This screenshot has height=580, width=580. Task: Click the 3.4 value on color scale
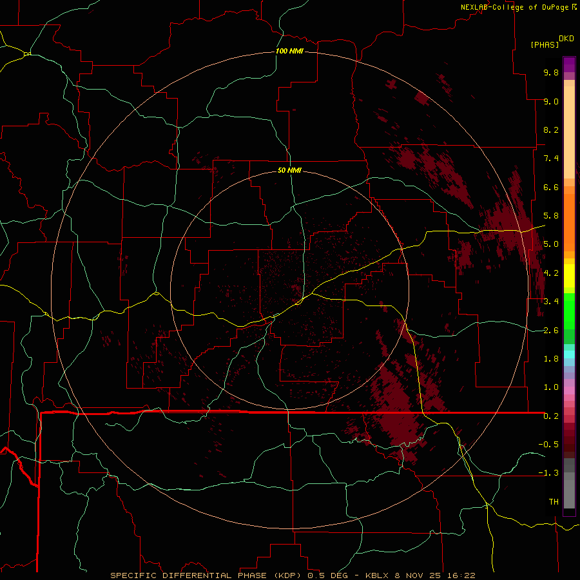(551, 302)
